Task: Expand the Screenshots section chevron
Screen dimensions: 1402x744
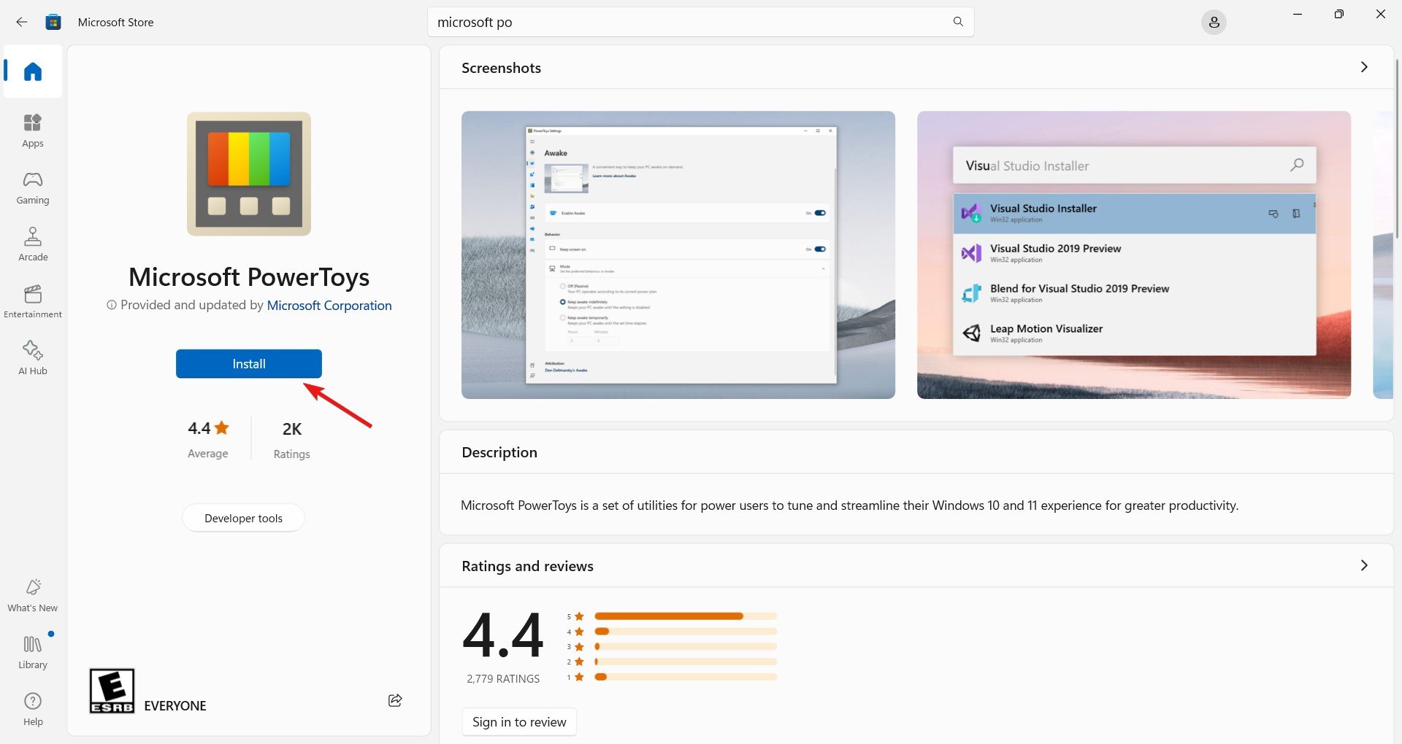Action: pos(1364,67)
